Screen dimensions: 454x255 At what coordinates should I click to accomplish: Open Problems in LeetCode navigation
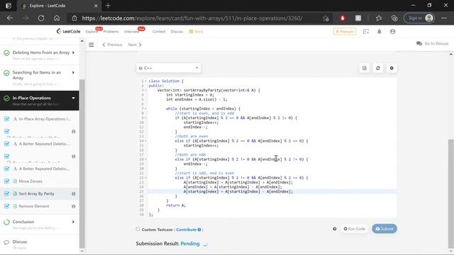(111, 31)
